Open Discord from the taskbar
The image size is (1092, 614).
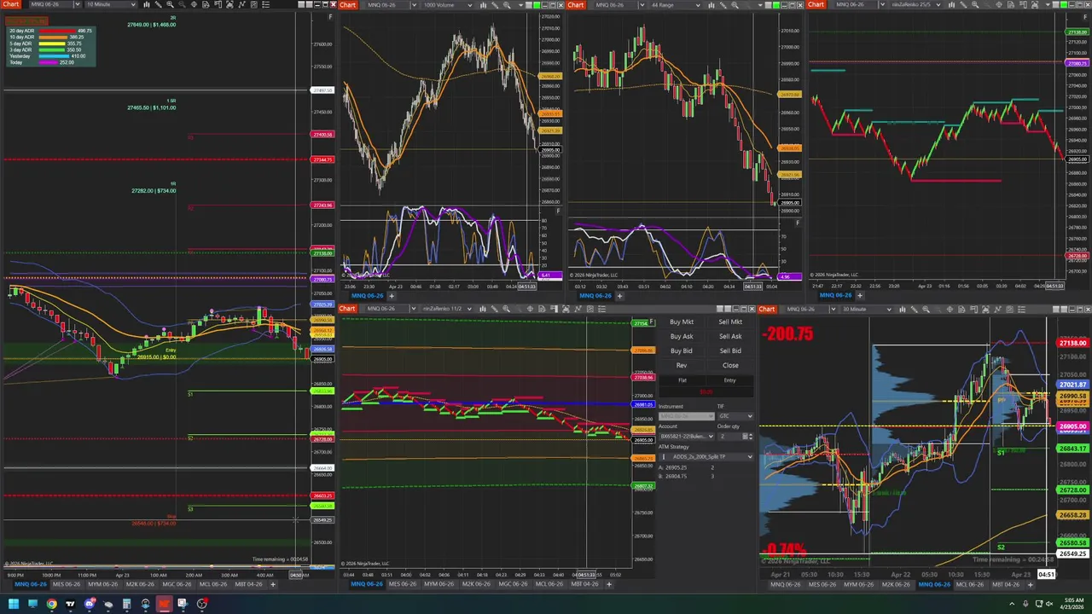tap(89, 604)
